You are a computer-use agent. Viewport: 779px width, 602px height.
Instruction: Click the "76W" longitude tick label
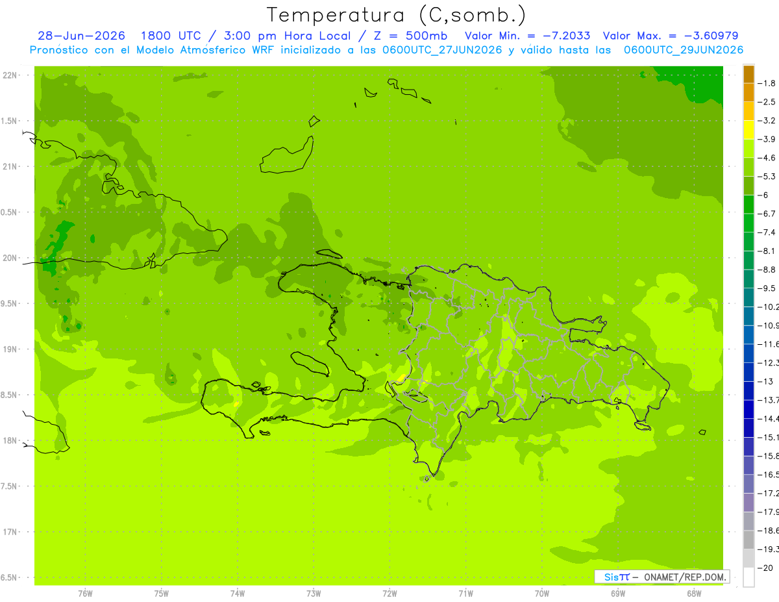pyautogui.click(x=85, y=593)
